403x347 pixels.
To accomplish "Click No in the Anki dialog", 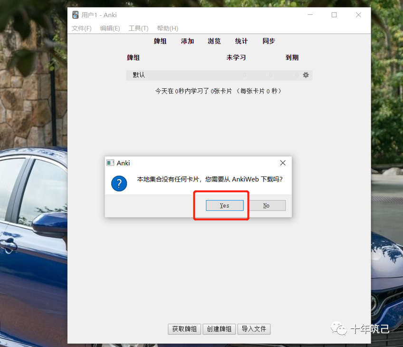I will [x=266, y=206].
